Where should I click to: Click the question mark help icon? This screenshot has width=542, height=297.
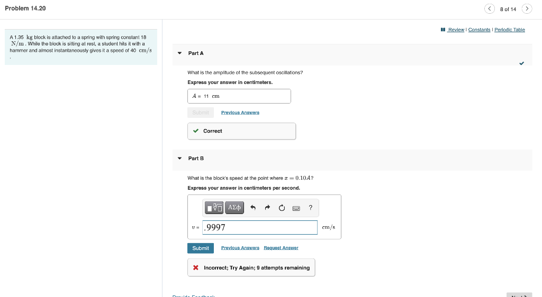click(311, 208)
